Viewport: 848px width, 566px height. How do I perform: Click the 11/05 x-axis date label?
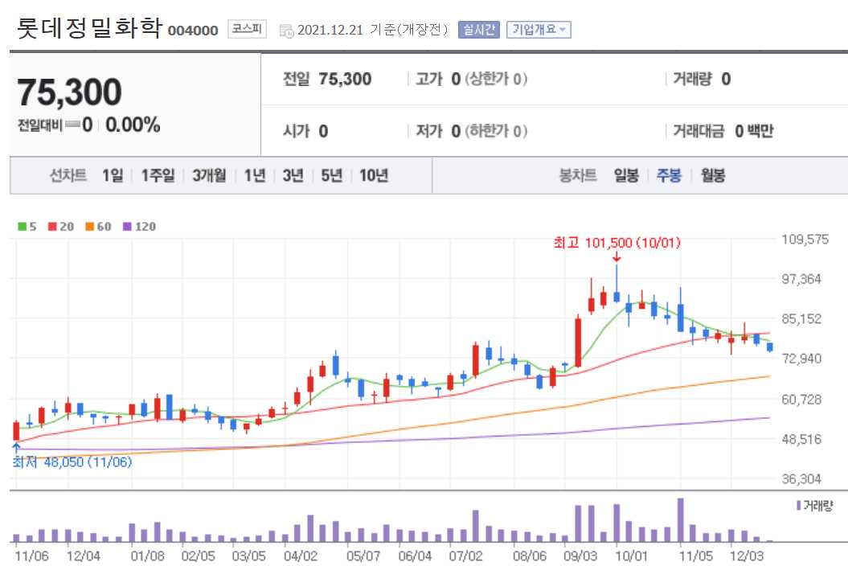click(696, 556)
